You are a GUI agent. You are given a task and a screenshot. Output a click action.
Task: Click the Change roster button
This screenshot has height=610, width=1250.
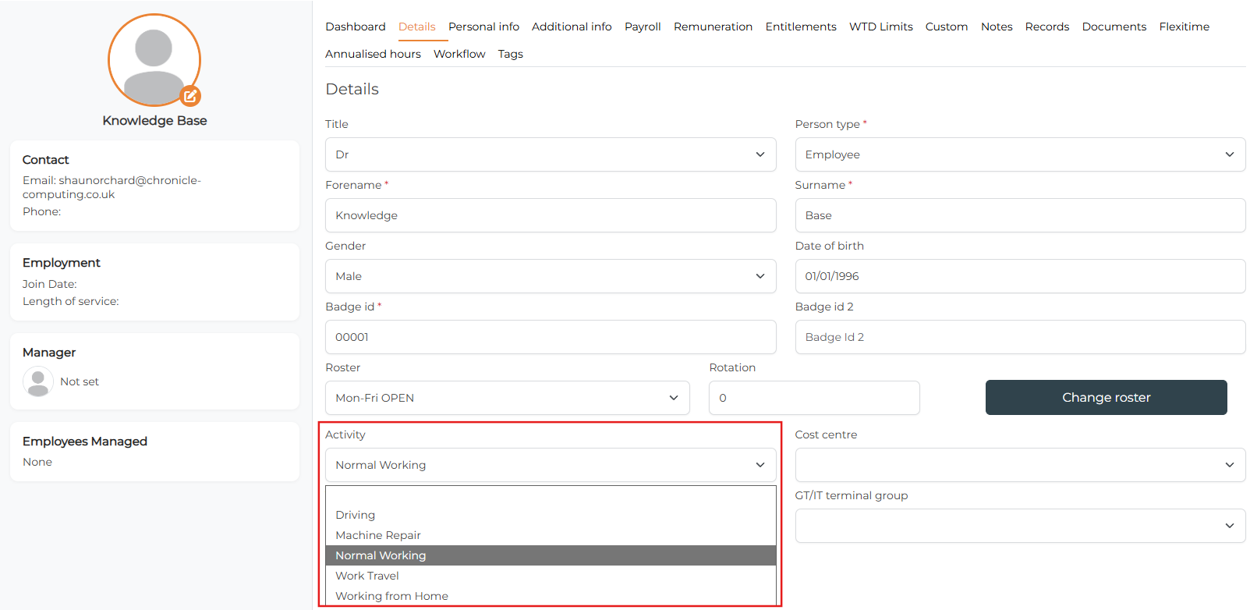[x=1106, y=397]
